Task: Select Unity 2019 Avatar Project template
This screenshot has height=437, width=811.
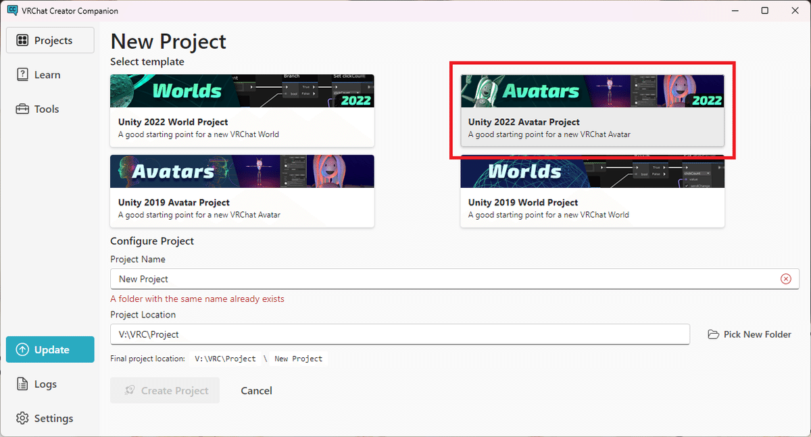Action: pyautogui.click(x=242, y=191)
